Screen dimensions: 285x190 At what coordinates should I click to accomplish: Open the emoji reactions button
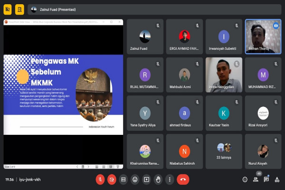135,180
